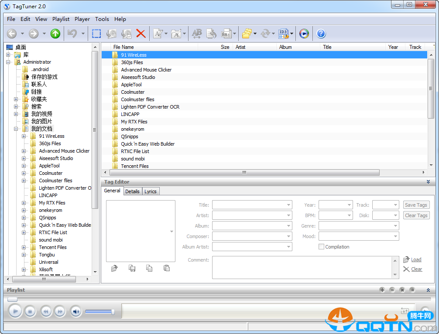Click the red X delete icon
Viewport: 439px width, 334px height.
pyautogui.click(x=141, y=34)
